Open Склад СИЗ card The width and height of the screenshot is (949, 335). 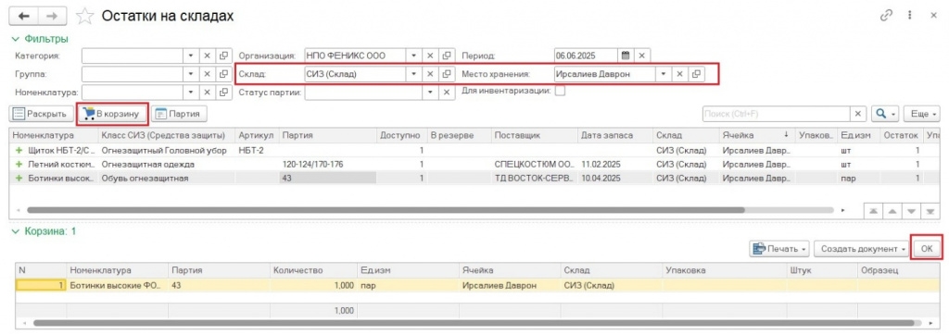click(447, 74)
